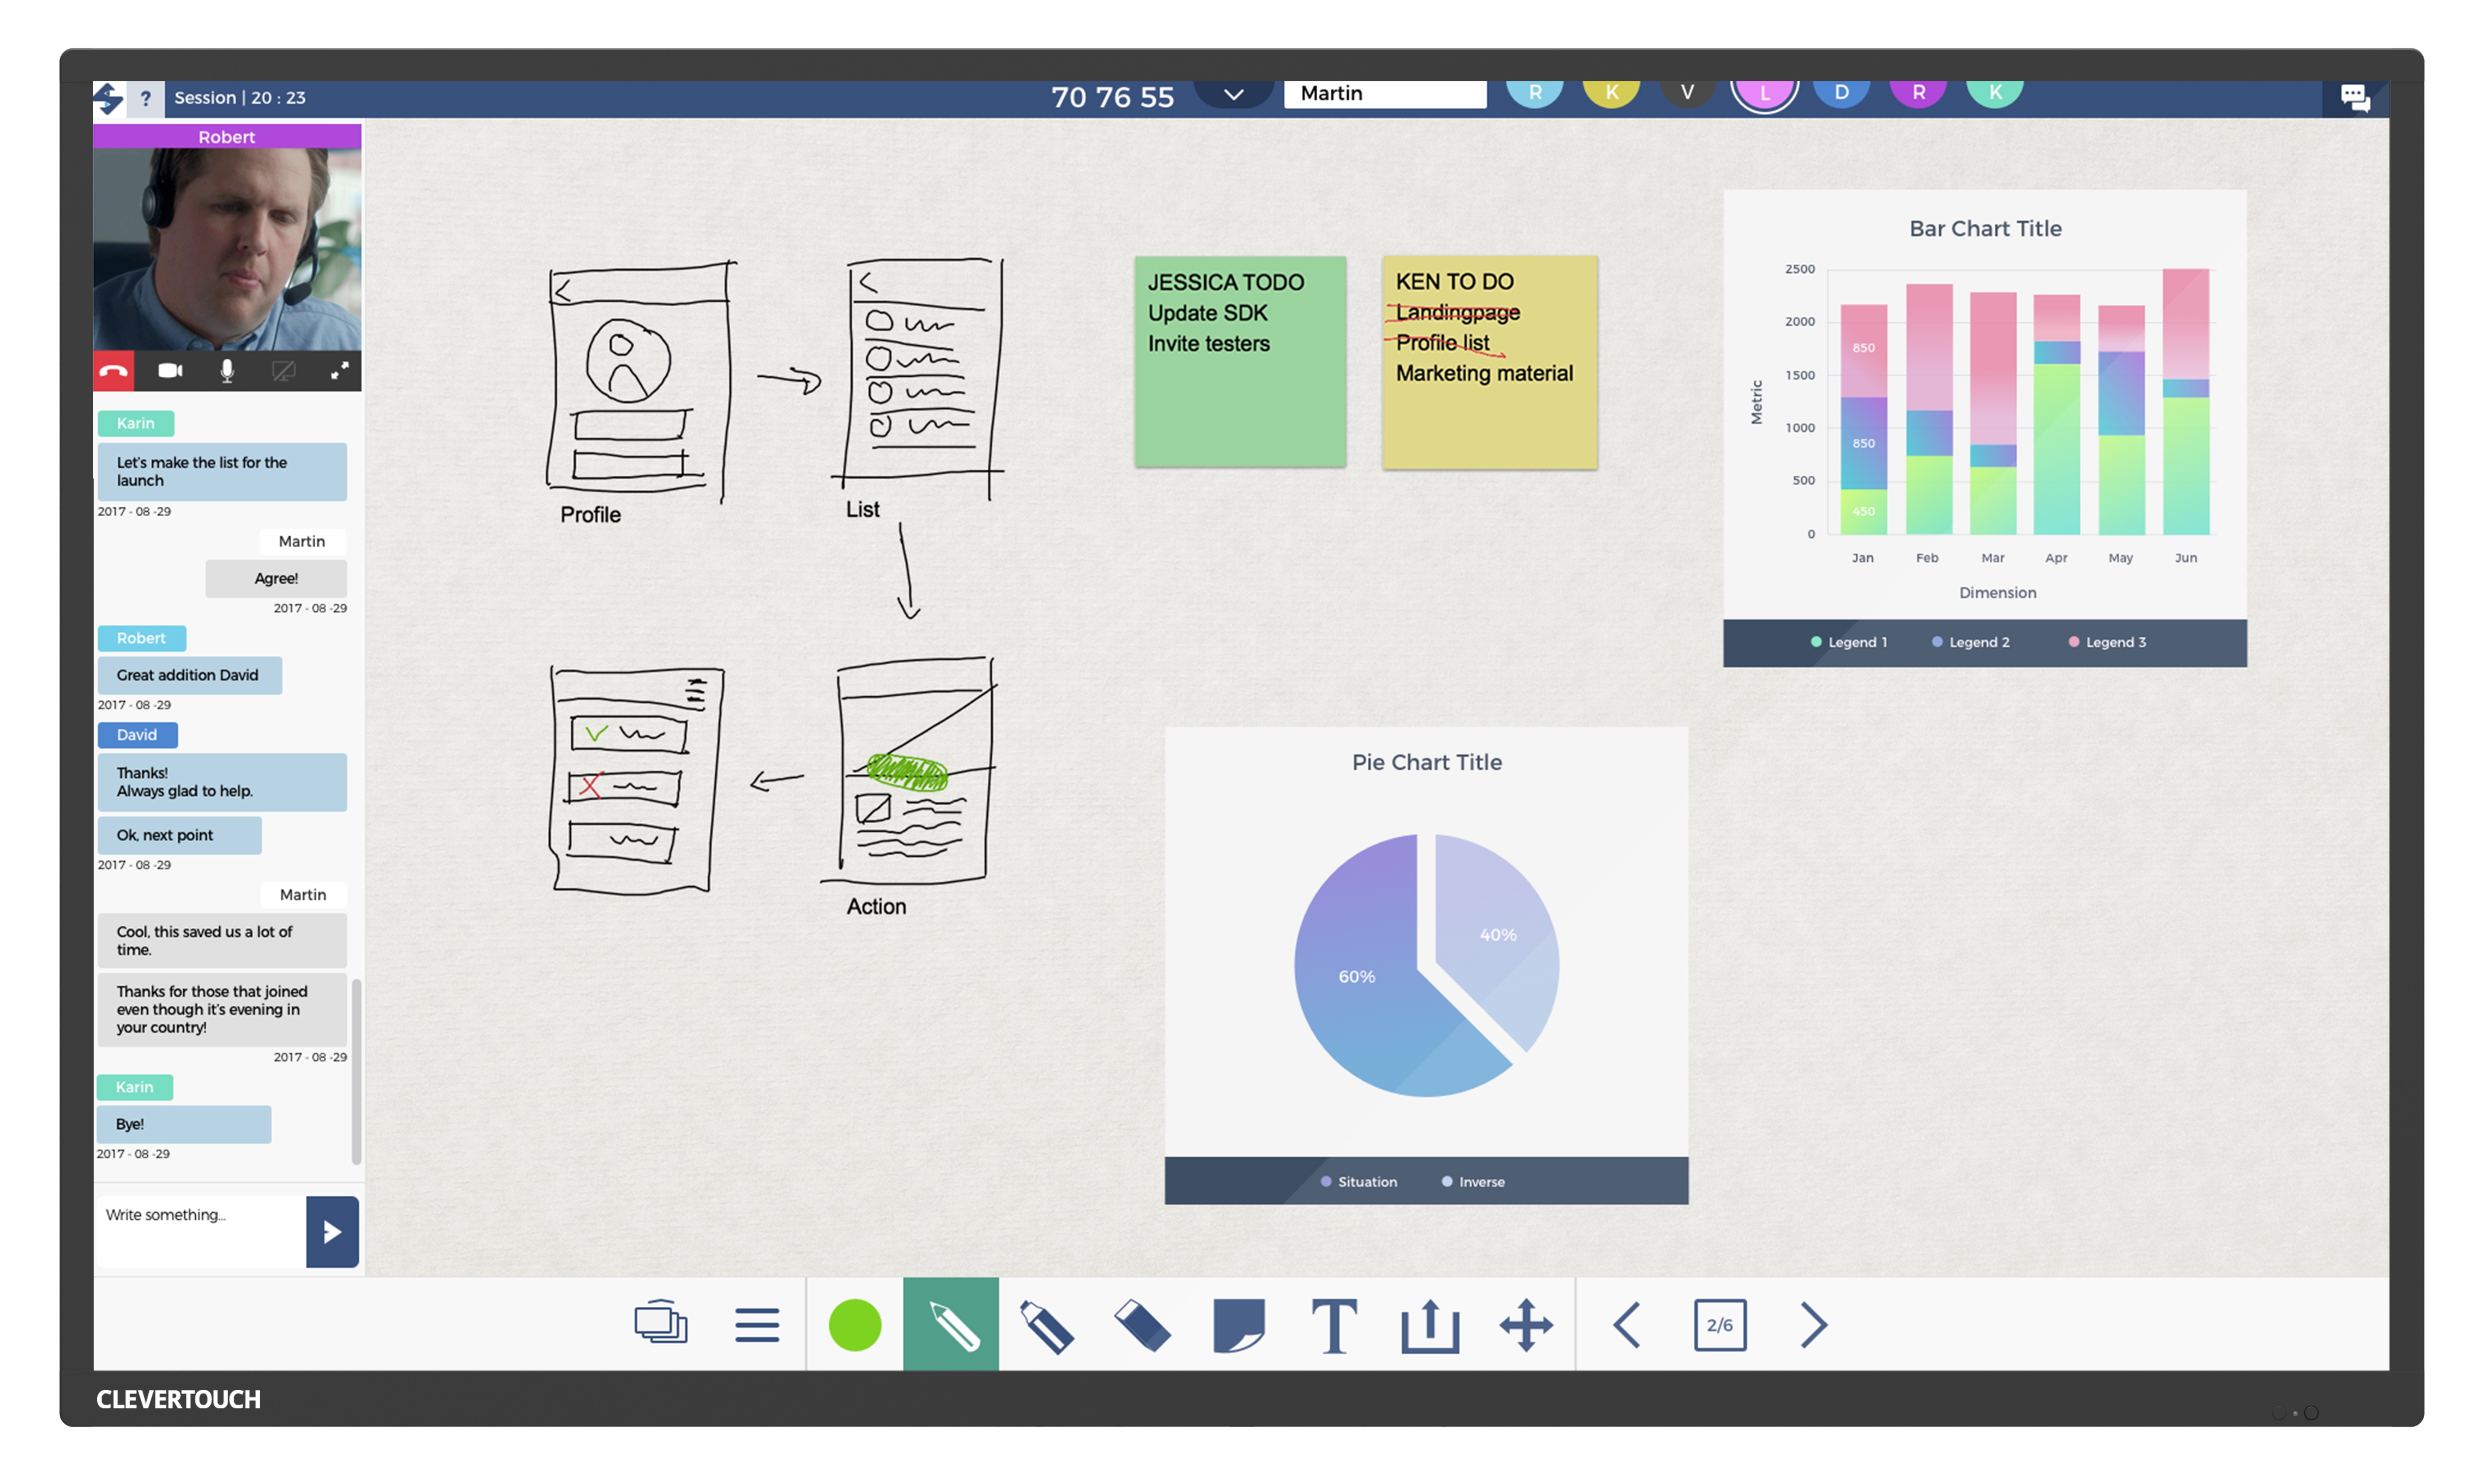2489x1484 pixels.
Task: Add a sticky note
Action: 1238,1325
